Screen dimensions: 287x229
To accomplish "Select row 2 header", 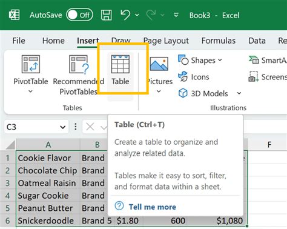I will [8, 170].
